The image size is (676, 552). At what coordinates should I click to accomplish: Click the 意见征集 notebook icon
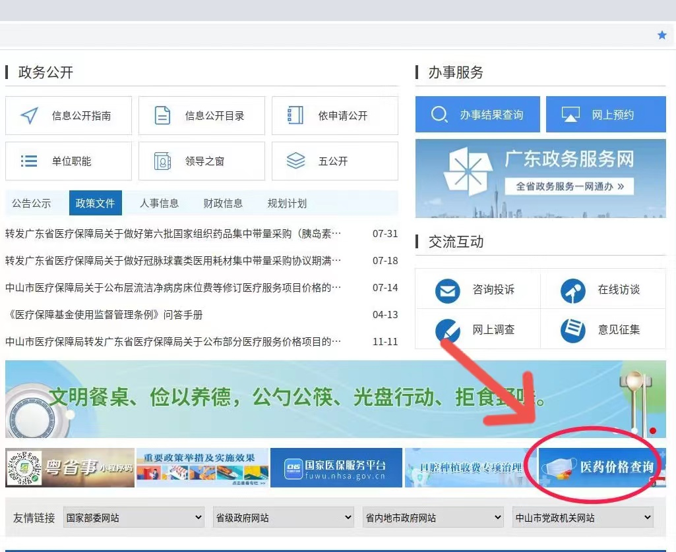point(572,329)
